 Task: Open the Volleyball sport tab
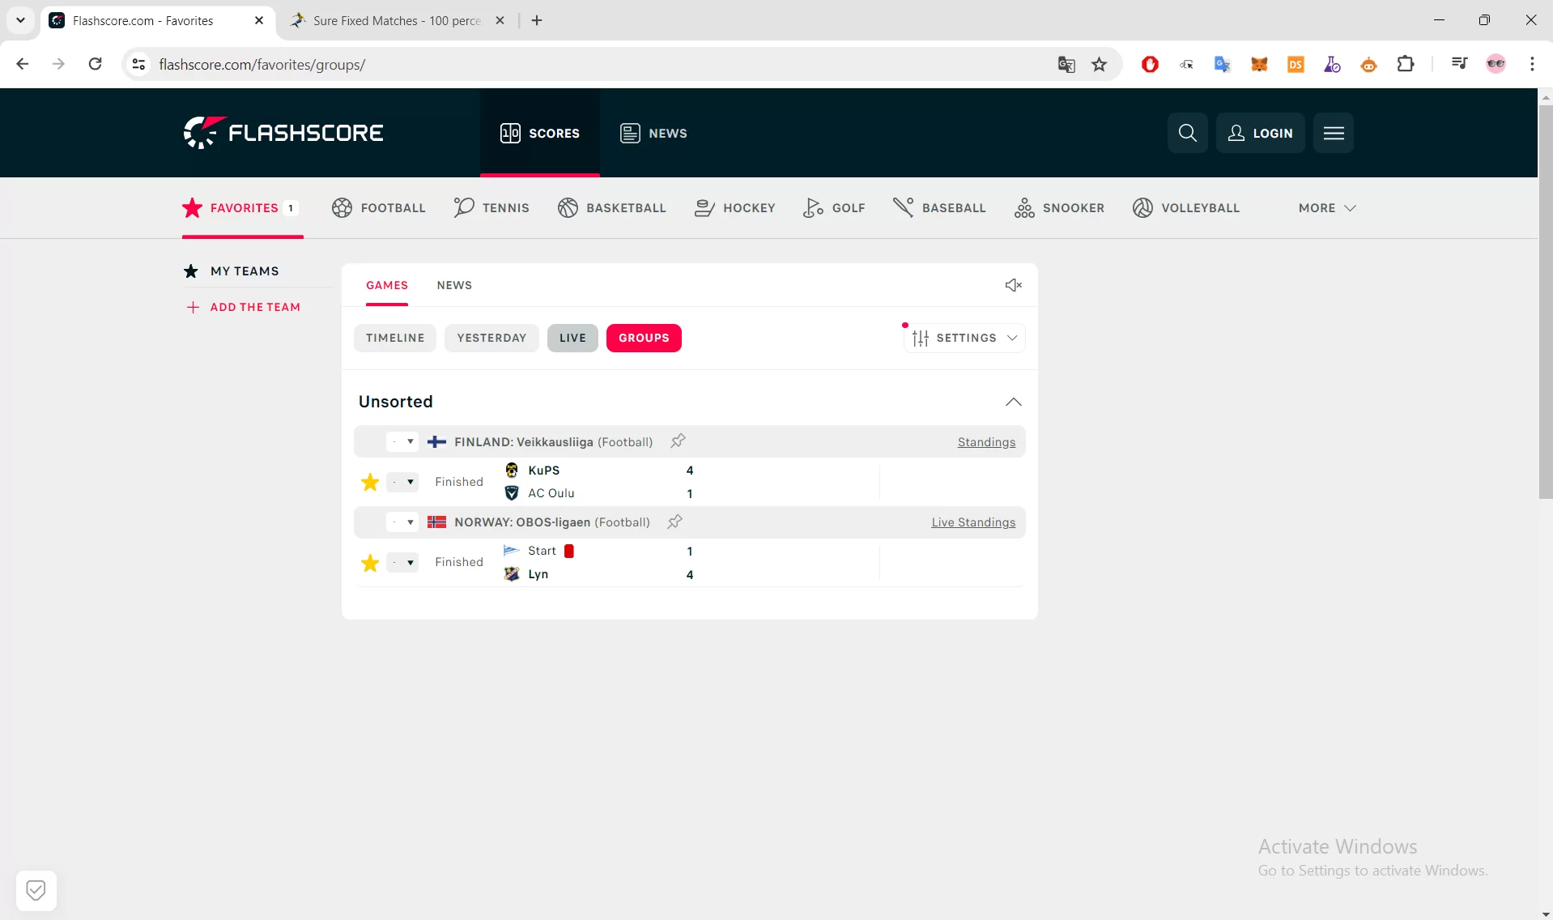point(1186,208)
